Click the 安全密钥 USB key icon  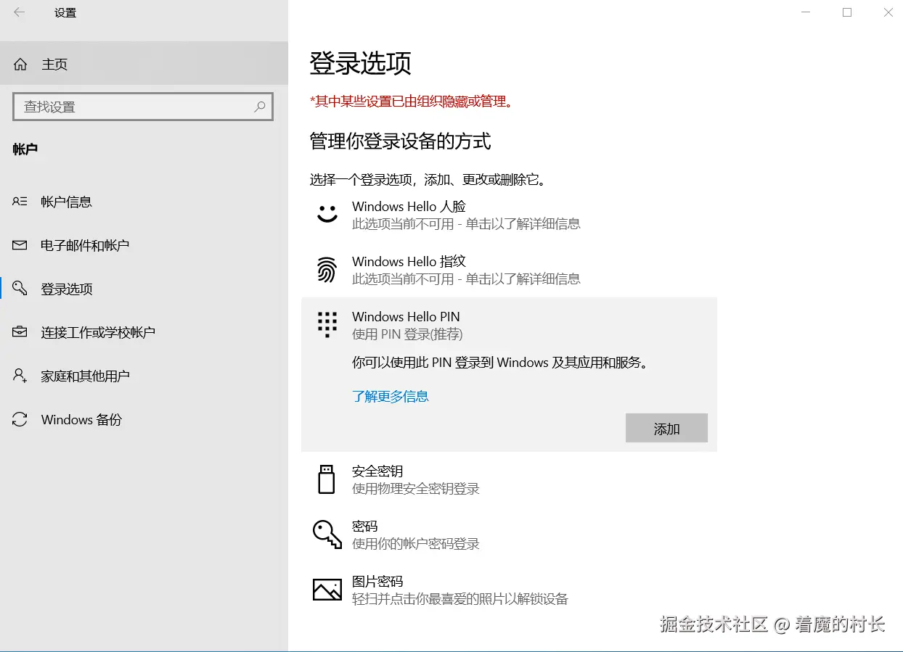coord(327,479)
